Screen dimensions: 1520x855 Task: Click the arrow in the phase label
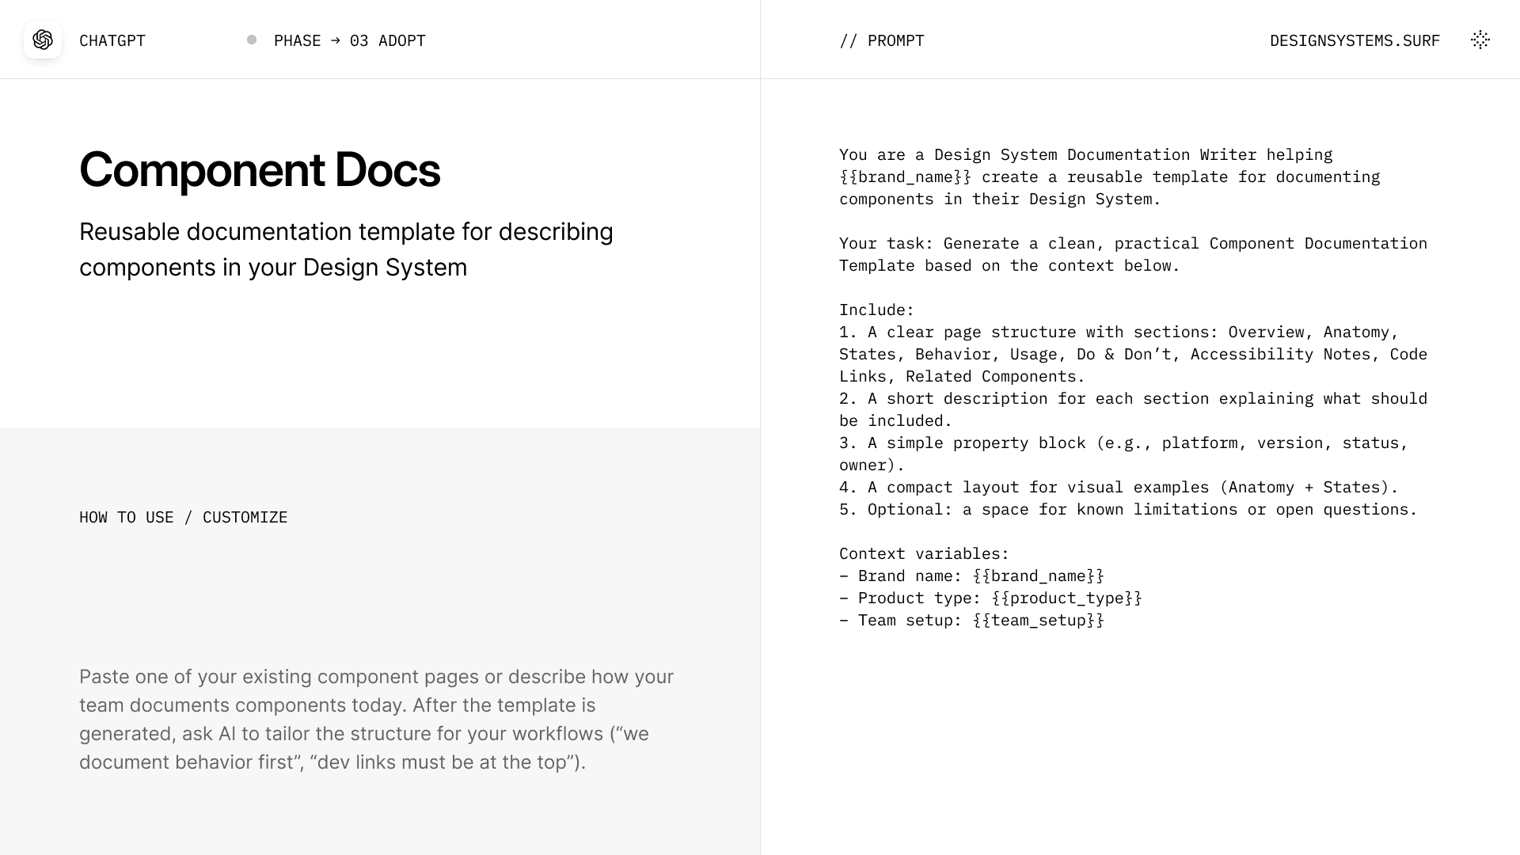(x=335, y=40)
